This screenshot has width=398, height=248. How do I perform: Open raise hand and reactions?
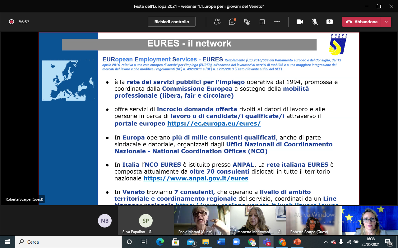coord(247,22)
